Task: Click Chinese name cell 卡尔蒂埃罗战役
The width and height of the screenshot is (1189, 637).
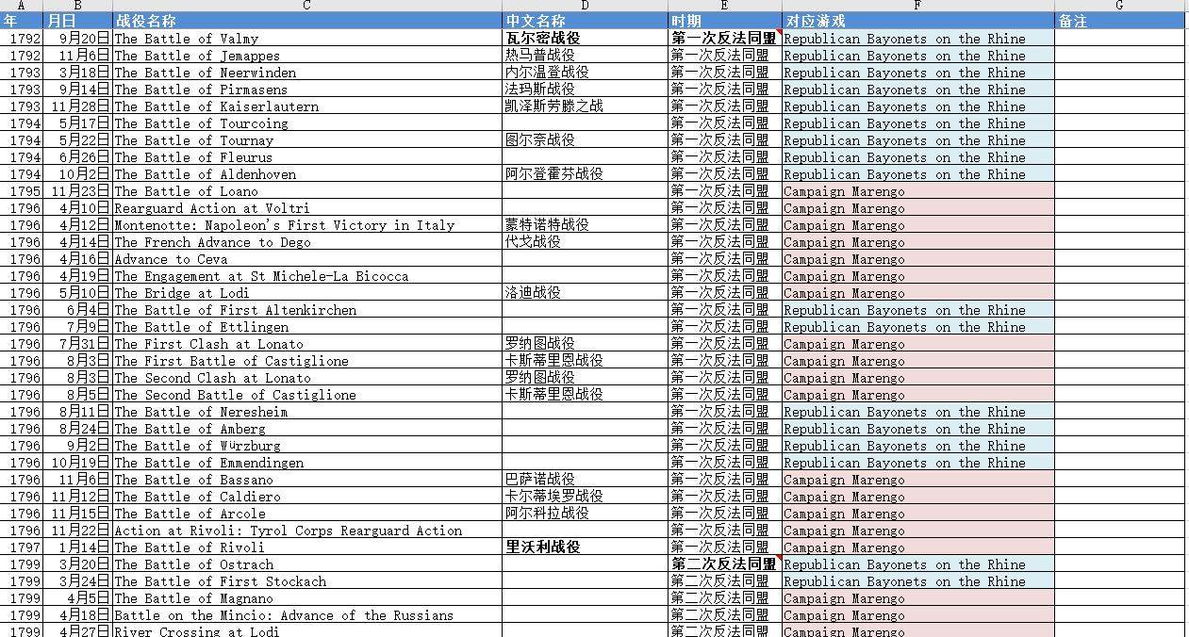Action: click(x=585, y=497)
